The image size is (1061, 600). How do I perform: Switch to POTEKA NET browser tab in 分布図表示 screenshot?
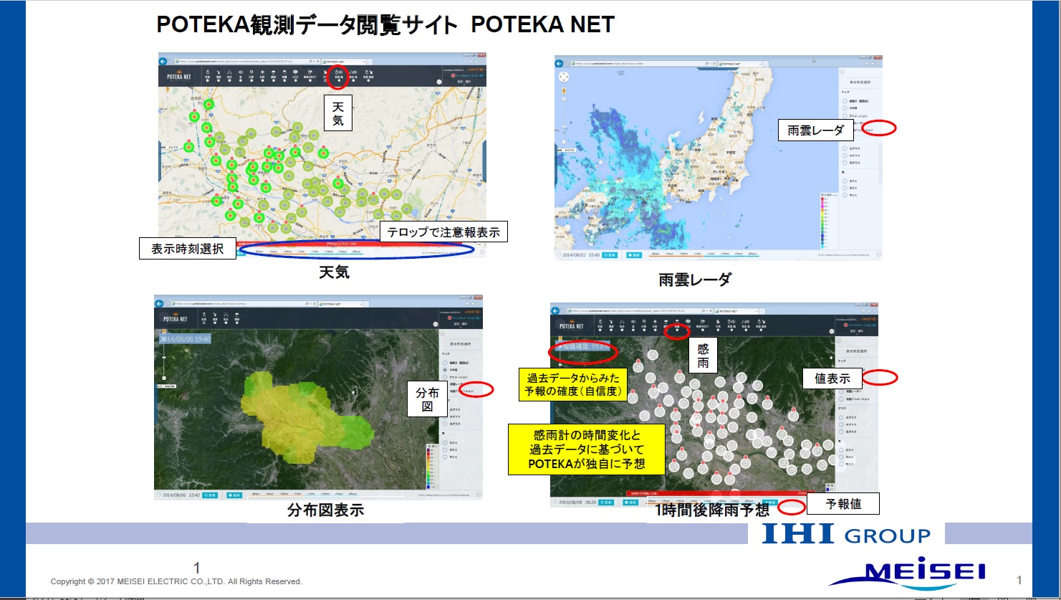[341, 304]
